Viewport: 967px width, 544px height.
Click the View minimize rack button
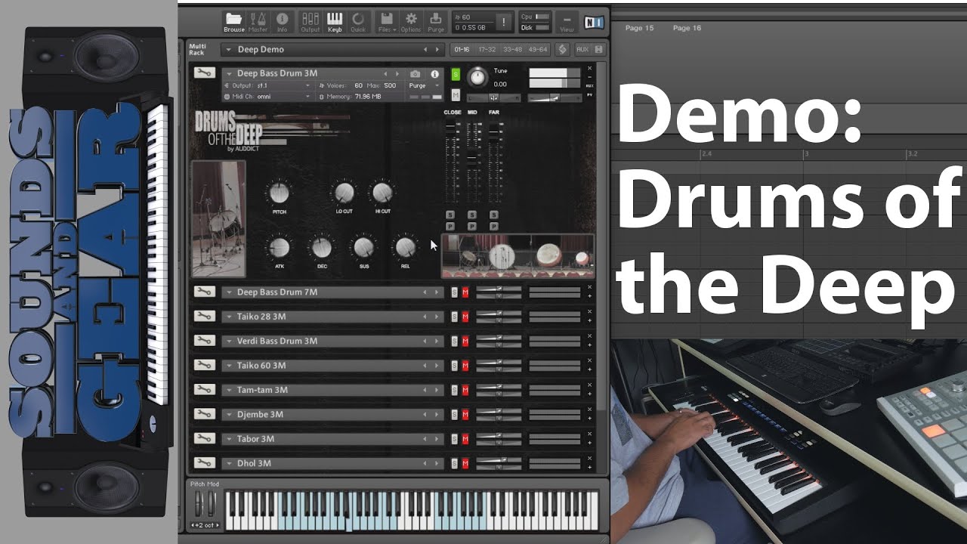coord(567,22)
